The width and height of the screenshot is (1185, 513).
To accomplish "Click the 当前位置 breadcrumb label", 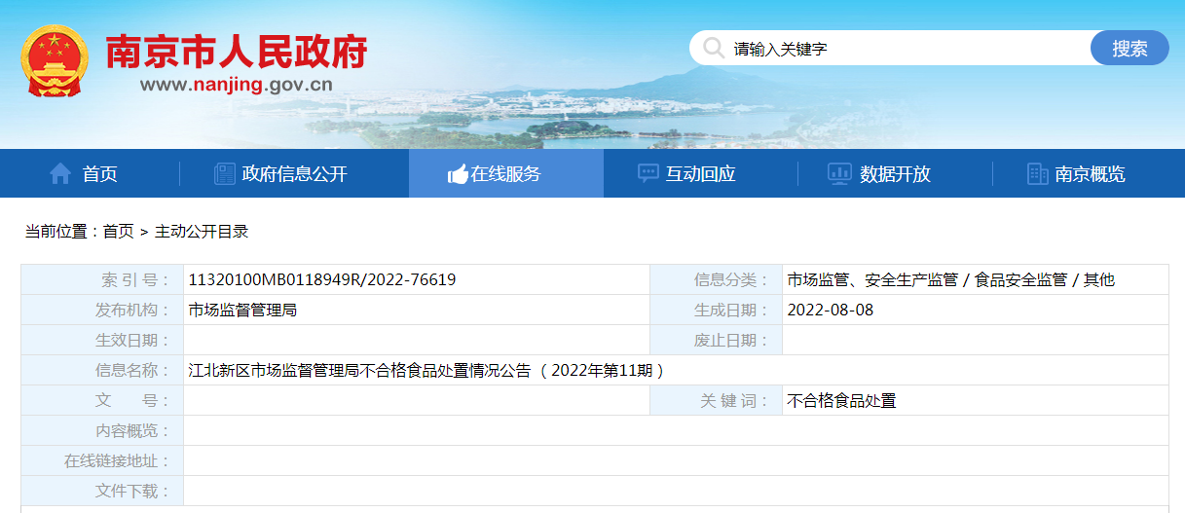I will click(60, 232).
